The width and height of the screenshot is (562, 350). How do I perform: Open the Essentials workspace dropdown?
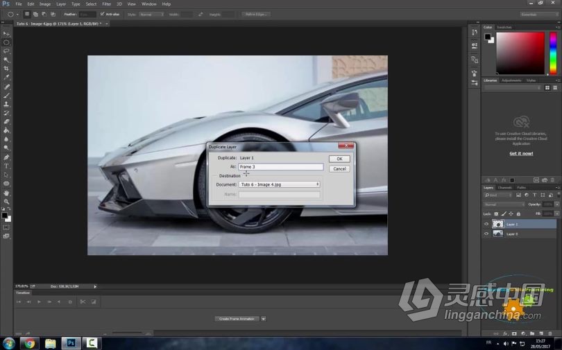pos(539,15)
